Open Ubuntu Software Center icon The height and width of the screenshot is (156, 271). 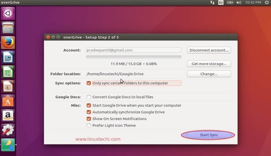tap(8, 101)
